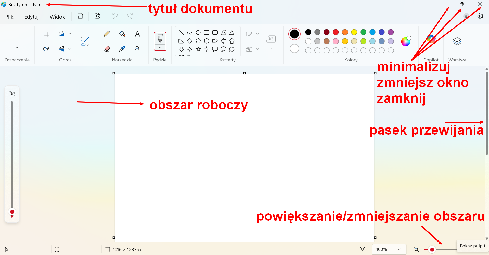Open the Plik menu

9,17
